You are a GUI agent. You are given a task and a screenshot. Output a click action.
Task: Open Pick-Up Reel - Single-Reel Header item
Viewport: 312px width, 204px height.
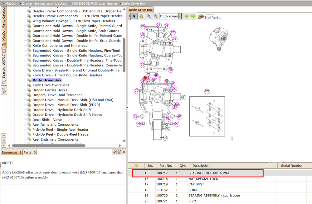click(x=60, y=129)
